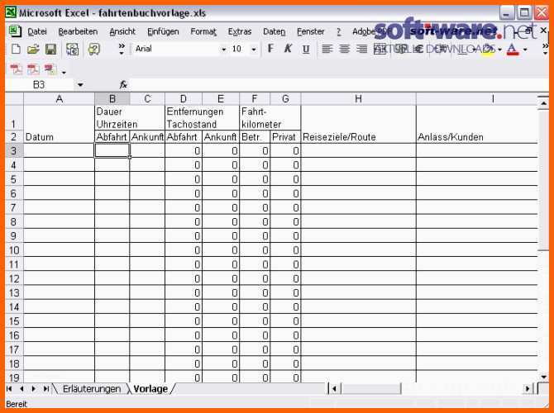The image size is (554, 413).
Task: Open the Fenster menu
Action: click(x=311, y=31)
